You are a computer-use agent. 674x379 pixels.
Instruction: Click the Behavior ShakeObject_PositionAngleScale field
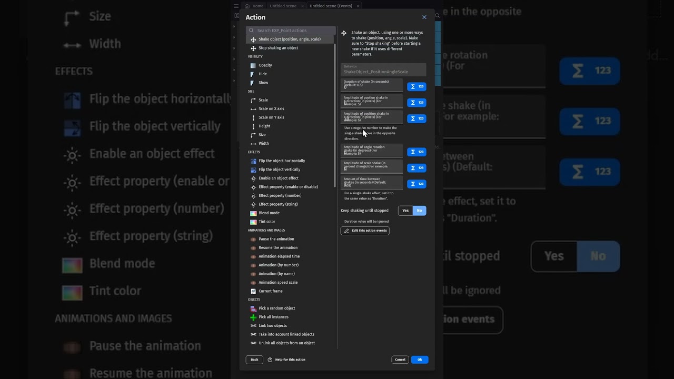coord(383,70)
